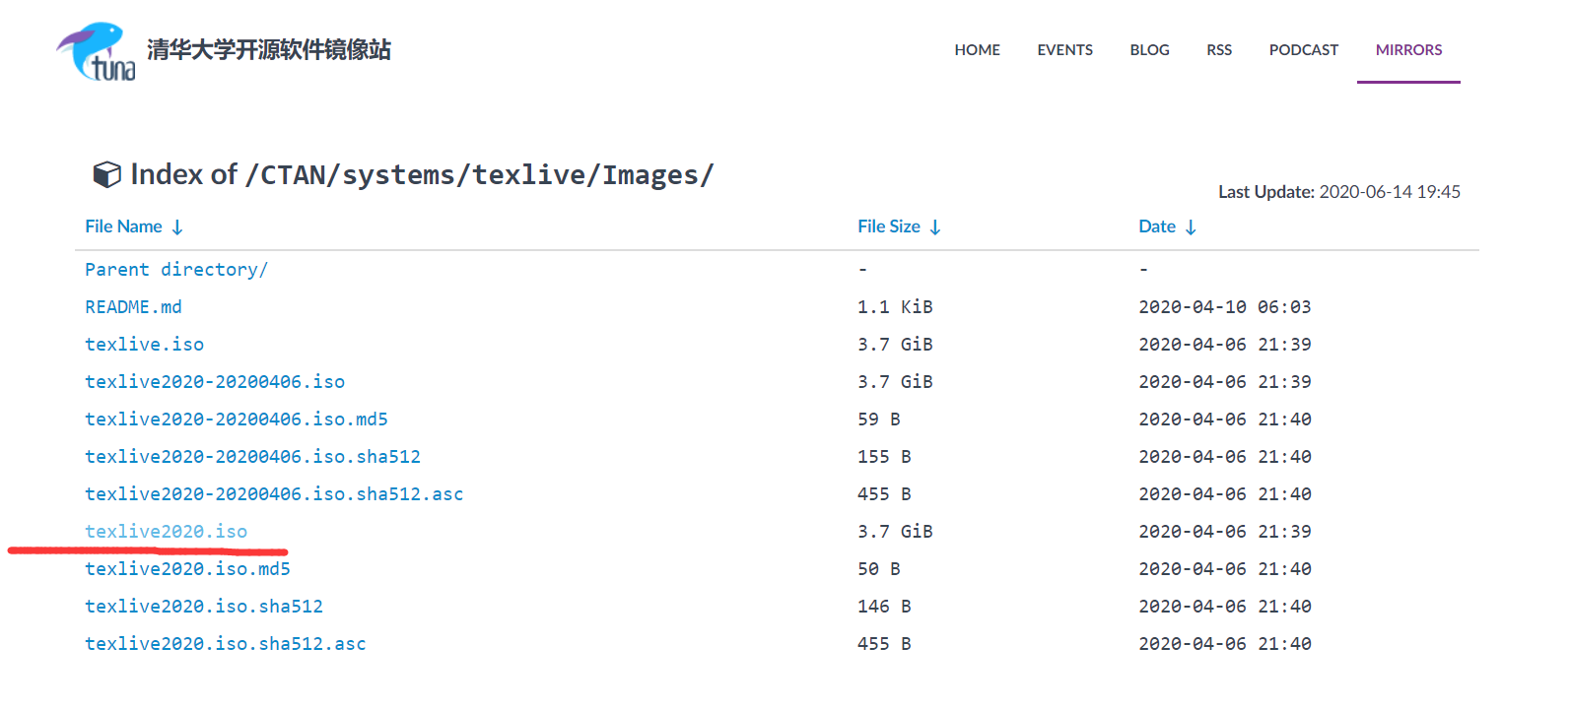Open texlive2020.iso.sha512.asc file
The height and width of the screenshot is (710, 1571).
(226, 644)
